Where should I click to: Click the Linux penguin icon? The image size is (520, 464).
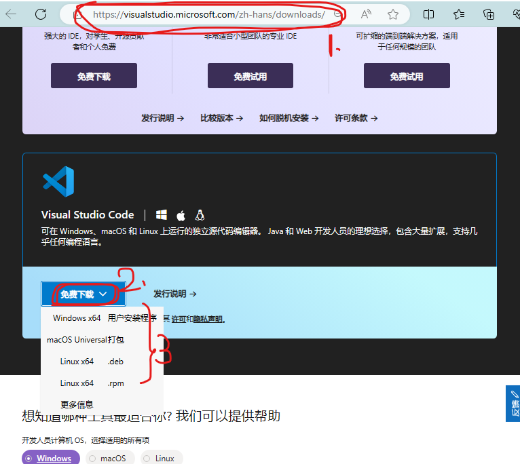200,215
